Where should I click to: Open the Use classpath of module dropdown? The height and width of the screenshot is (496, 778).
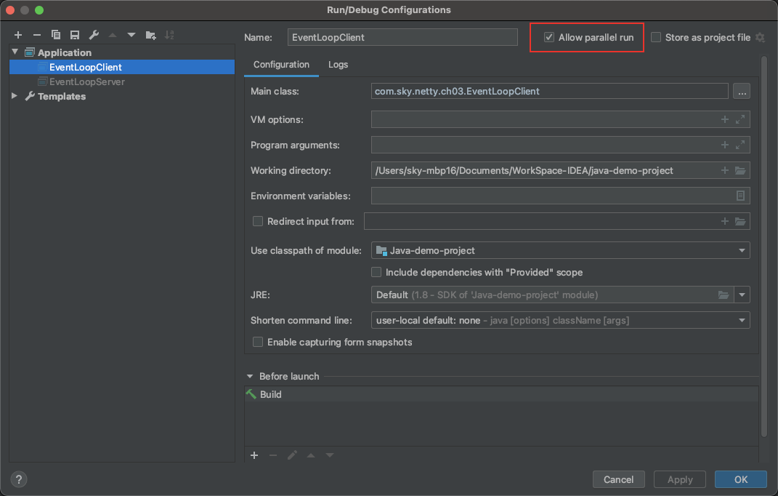(x=742, y=250)
